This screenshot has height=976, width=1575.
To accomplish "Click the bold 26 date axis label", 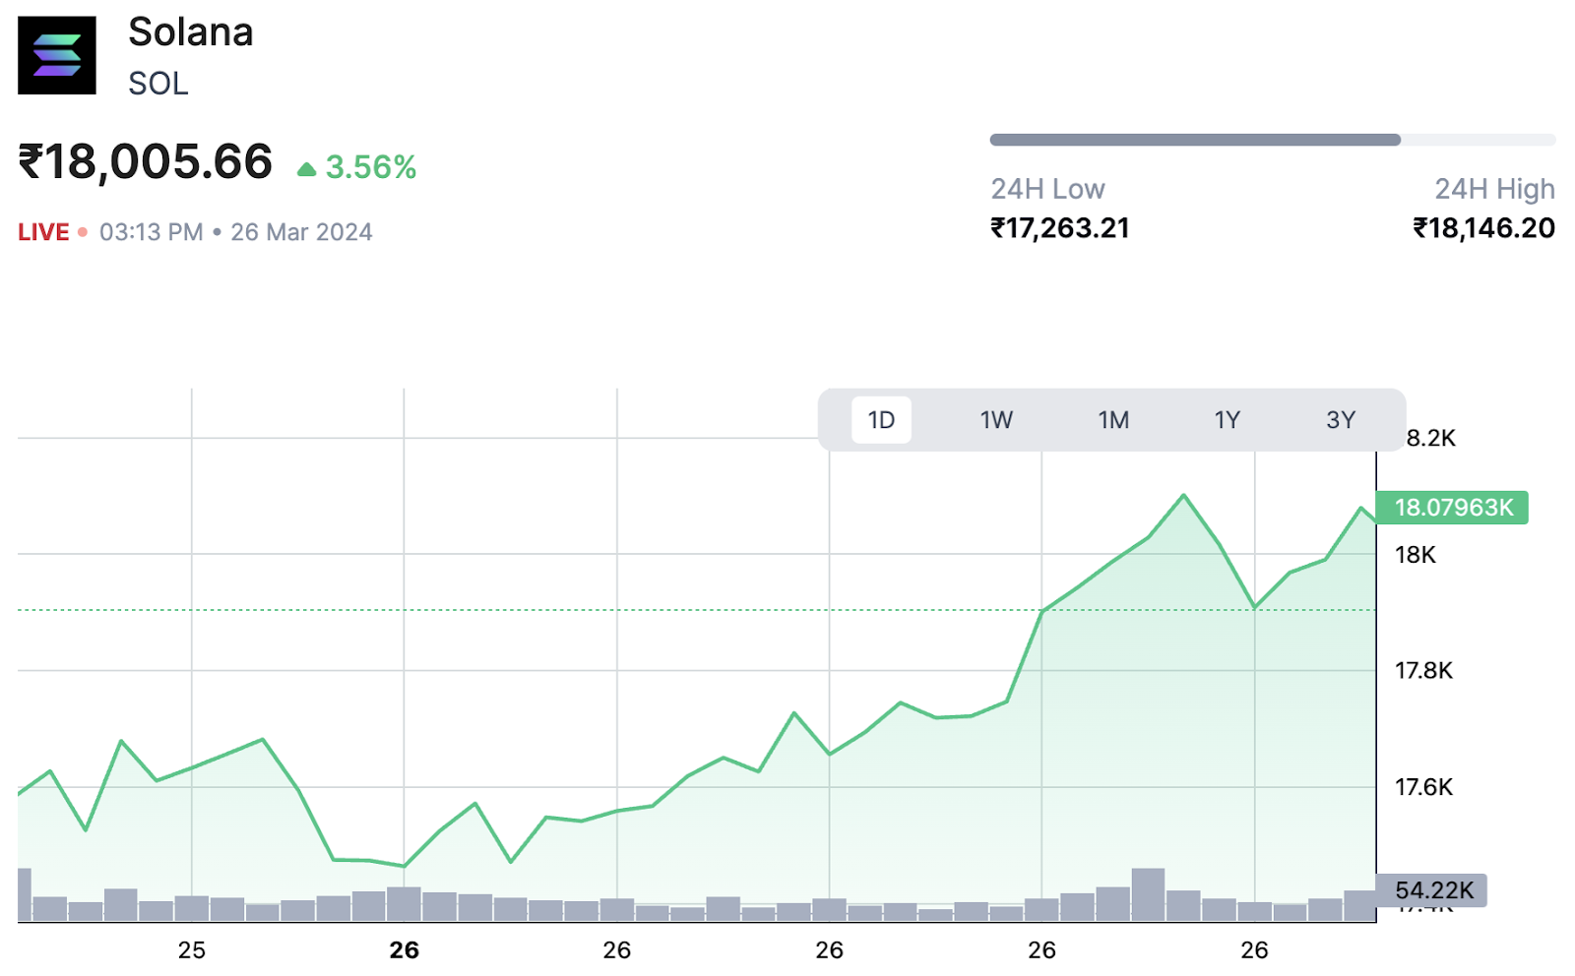I will [x=404, y=950].
